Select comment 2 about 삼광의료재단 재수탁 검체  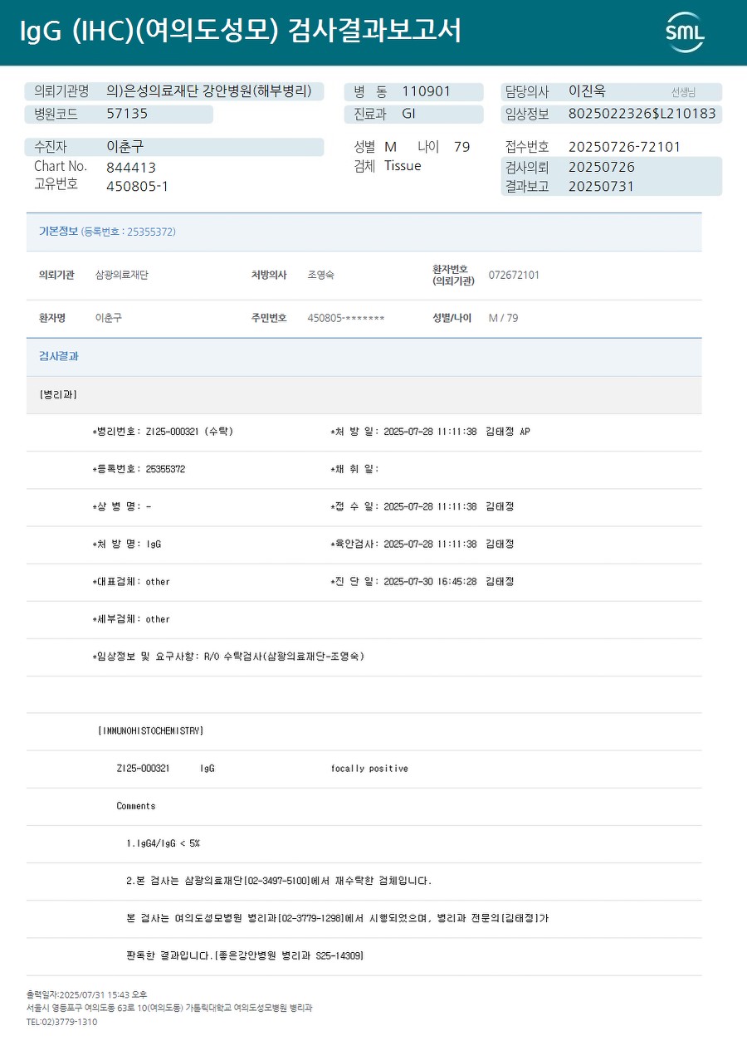(279, 881)
